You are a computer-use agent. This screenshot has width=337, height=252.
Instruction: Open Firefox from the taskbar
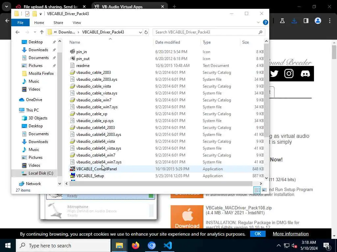tap(135, 245)
